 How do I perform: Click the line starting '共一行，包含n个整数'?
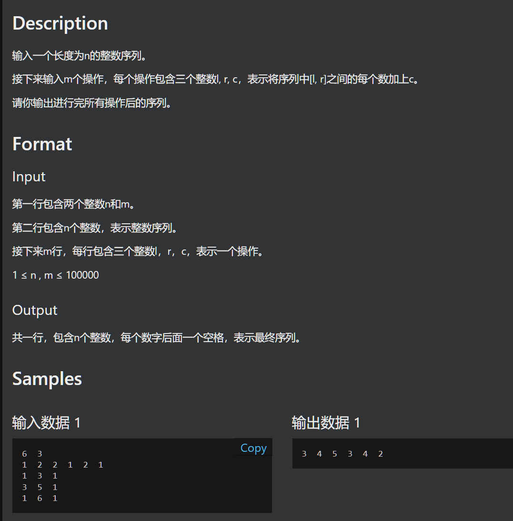(157, 338)
